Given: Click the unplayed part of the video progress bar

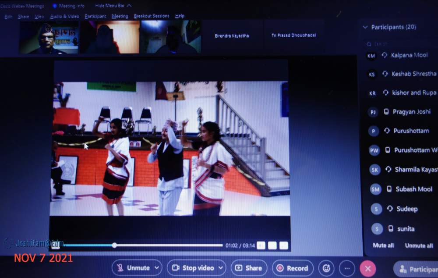Looking at the screenshot, I should 170,246.
